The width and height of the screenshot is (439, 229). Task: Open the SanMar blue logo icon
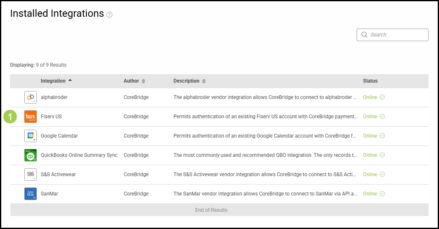pos(31,194)
